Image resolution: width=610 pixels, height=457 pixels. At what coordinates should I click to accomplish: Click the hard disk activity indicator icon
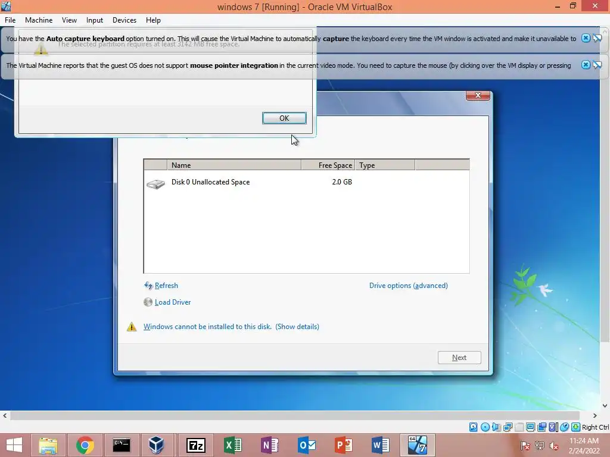[x=473, y=427]
